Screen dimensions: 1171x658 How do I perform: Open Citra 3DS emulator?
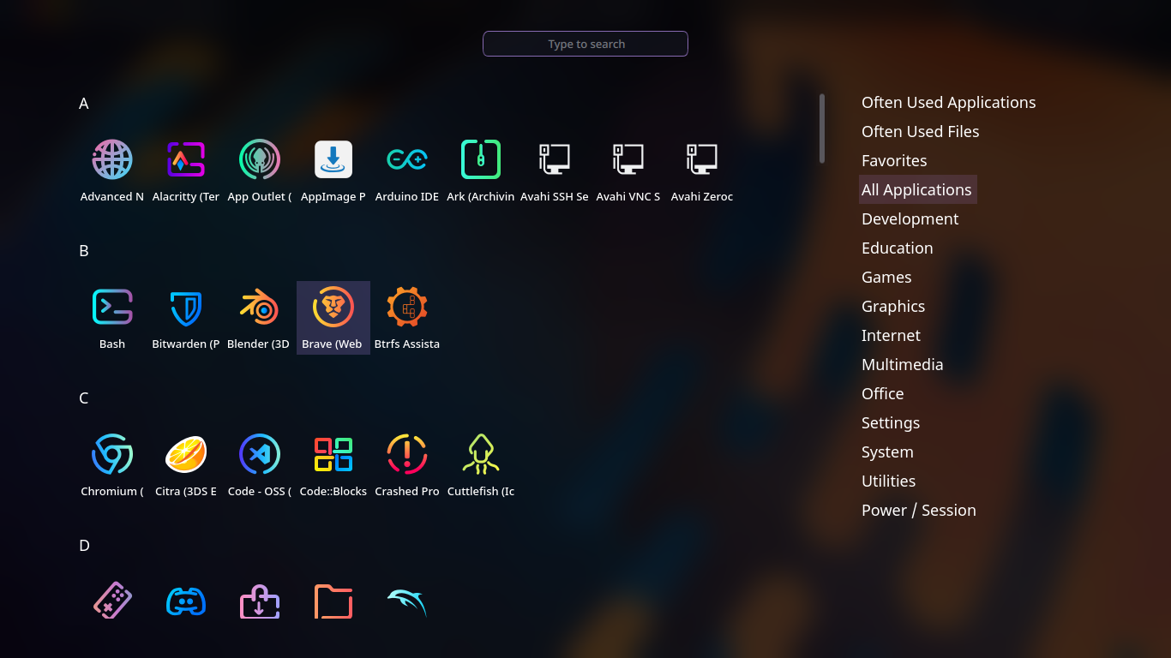pyautogui.click(x=185, y=455)
